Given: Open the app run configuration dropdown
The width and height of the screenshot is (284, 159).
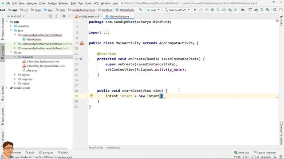Looking at the screenshot, I should pyautogui.click(x=153, y=10).
